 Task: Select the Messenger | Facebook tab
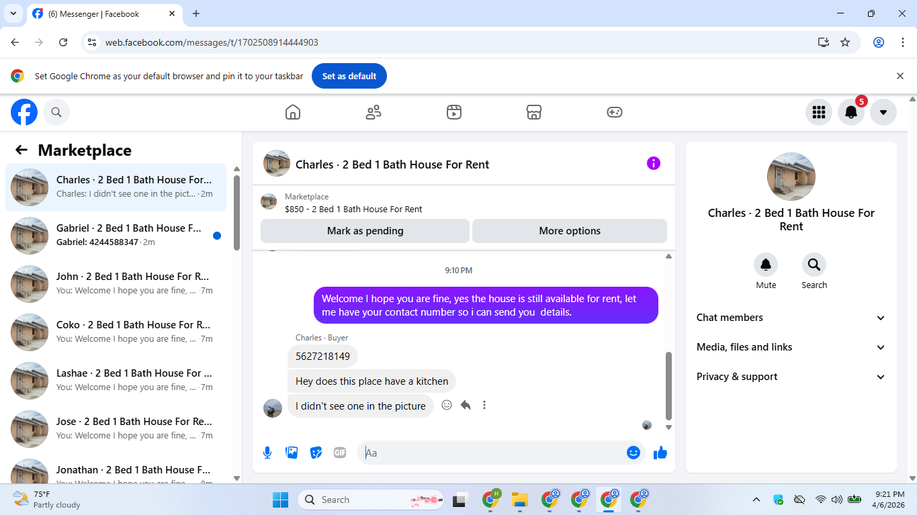(x=104, y=13)
